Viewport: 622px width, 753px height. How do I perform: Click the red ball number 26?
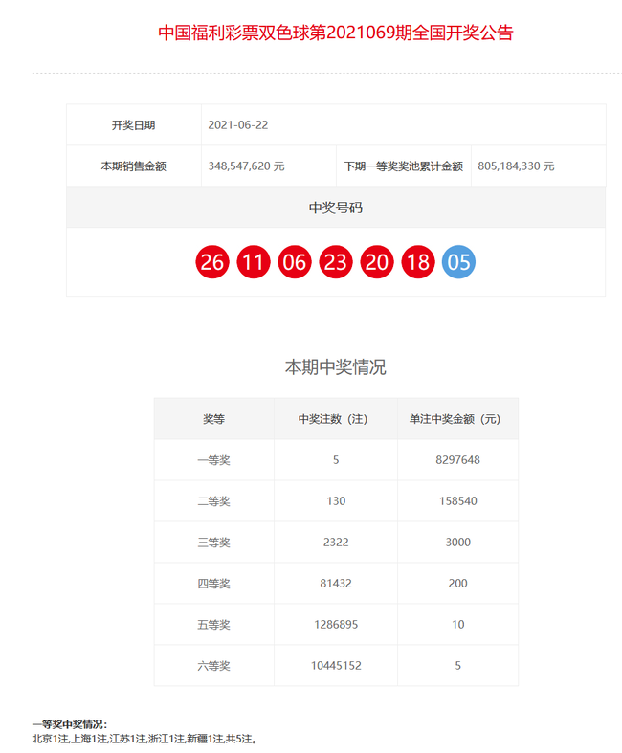click(x=212, y=262)
